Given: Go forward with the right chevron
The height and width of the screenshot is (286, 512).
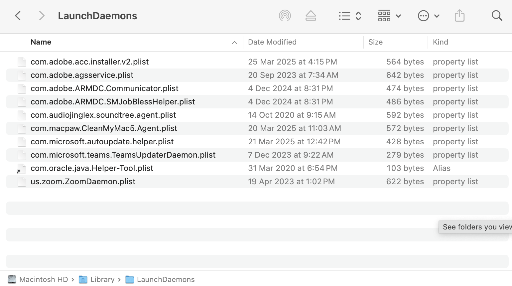Looking at the screenshot, I should 42,16.
